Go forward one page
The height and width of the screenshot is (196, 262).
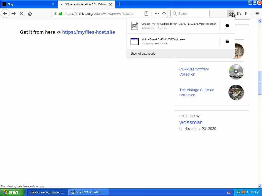(14, 14)
